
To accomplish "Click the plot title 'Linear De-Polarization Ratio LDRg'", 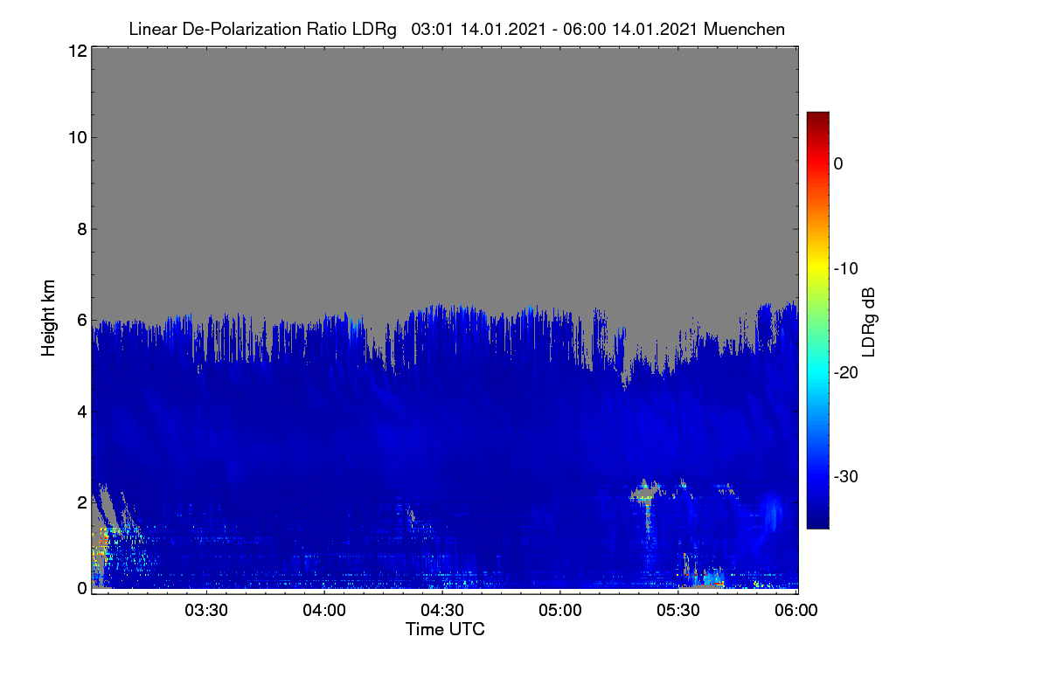I will tap(262, 29).
